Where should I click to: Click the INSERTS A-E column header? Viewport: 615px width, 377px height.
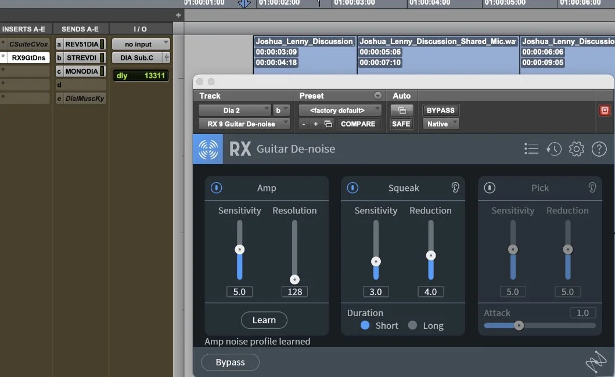(x=24, y=29)
